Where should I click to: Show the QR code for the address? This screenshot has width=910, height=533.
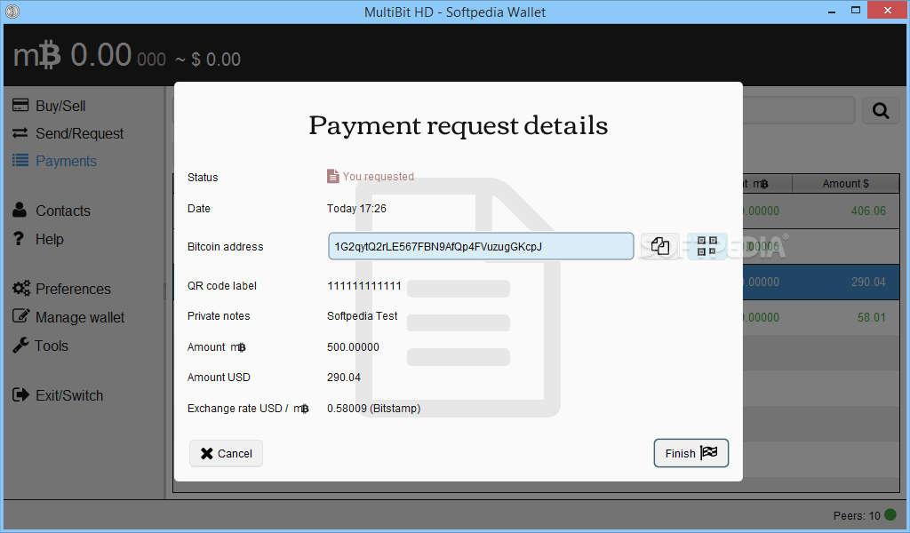(x=706, y=246)
